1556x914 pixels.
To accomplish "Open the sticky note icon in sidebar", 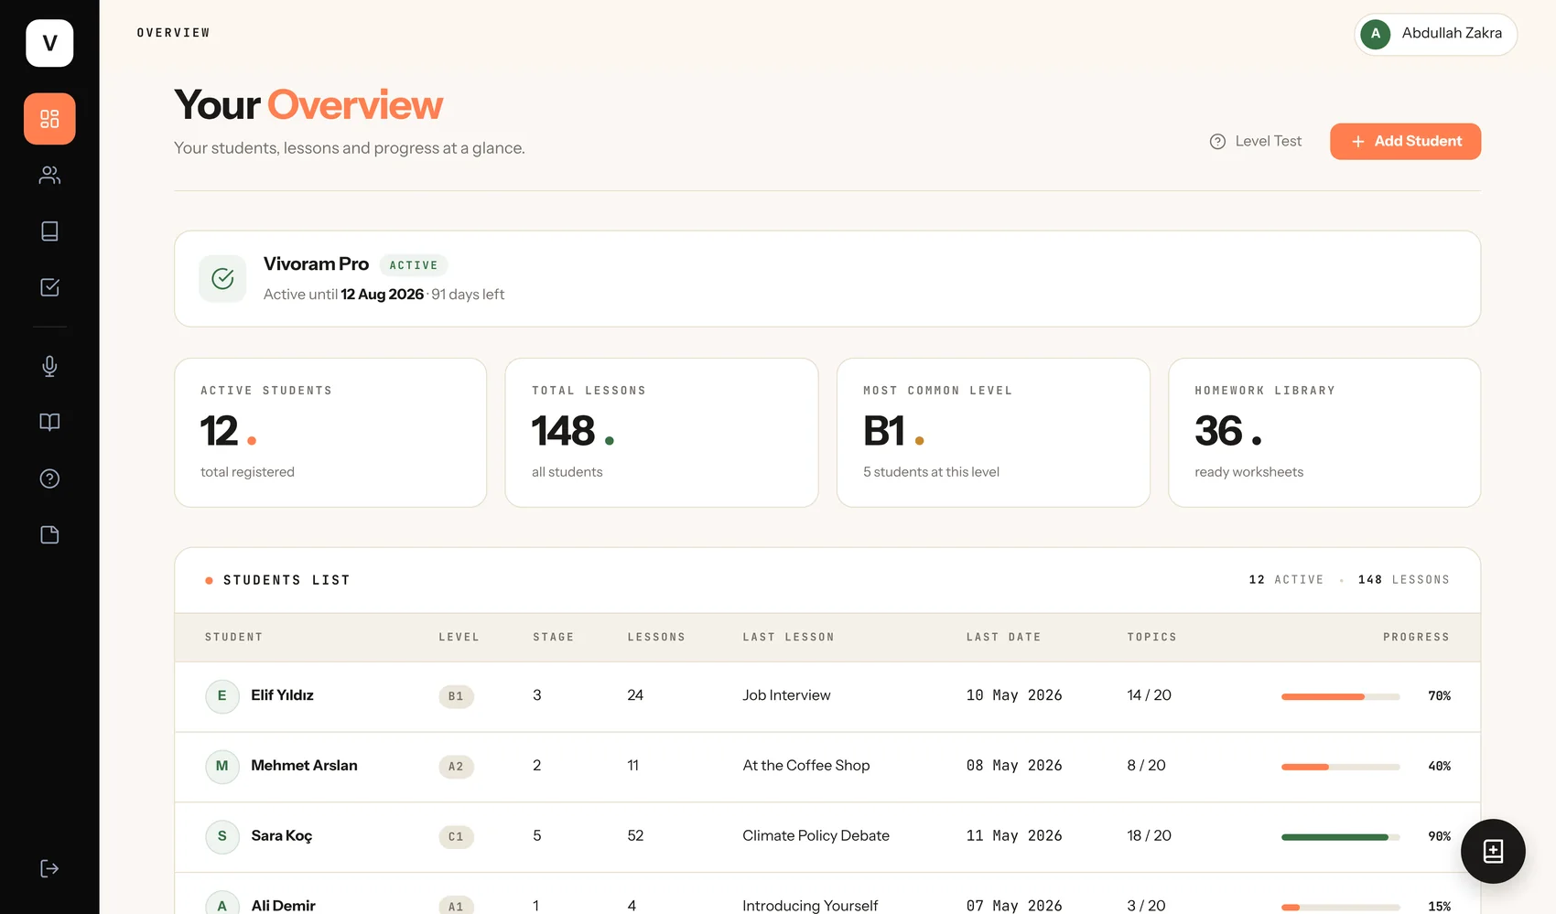I will (x=49, y=534).
